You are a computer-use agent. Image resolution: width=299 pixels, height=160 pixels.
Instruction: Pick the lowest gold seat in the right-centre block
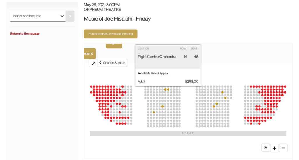pos(214,107)
